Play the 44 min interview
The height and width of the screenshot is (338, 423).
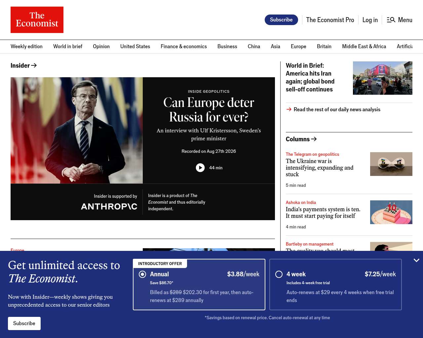[x=200, y=168]
